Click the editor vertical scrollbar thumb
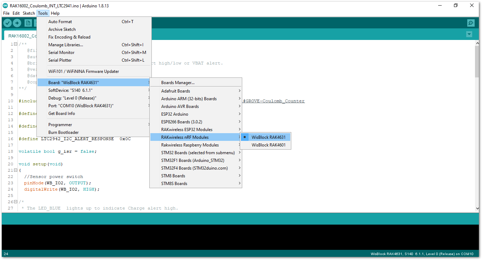 [x=477, y=61]
